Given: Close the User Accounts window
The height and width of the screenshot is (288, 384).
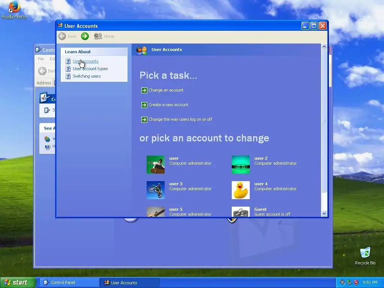Looking at the screenshot, I should (x=323, y=26).
